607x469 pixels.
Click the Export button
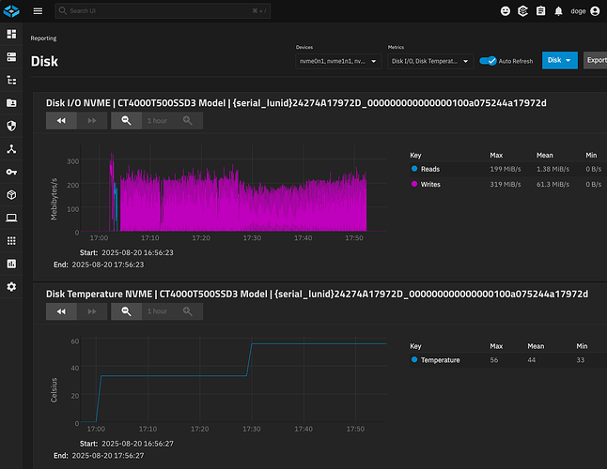click(x=596, y=60)
